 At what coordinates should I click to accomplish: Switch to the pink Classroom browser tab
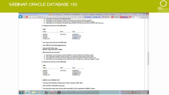click(124, 17)
